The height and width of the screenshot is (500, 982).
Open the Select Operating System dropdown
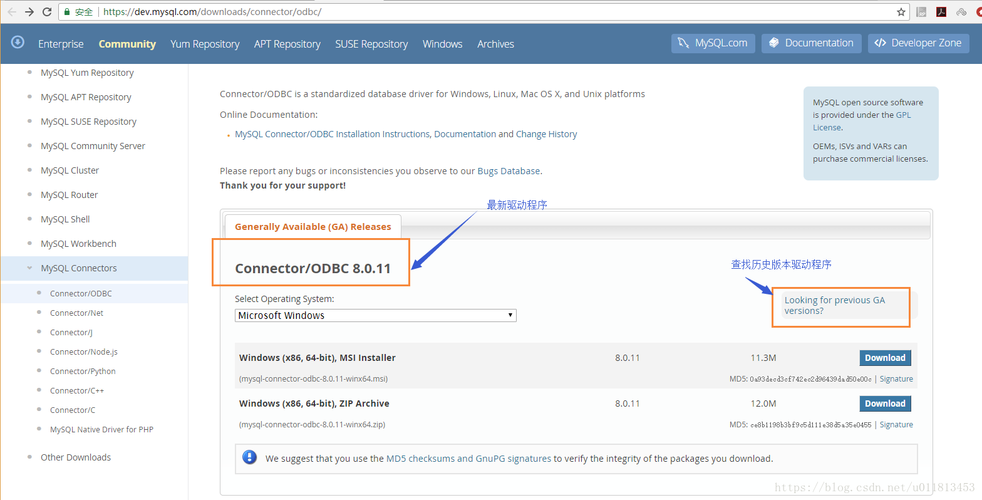click(x=376, y=315)
